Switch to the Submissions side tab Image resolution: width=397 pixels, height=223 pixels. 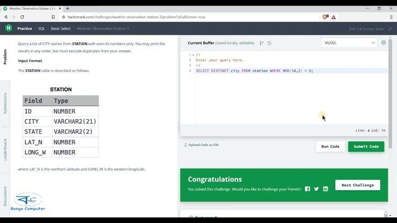click(5, 103)
